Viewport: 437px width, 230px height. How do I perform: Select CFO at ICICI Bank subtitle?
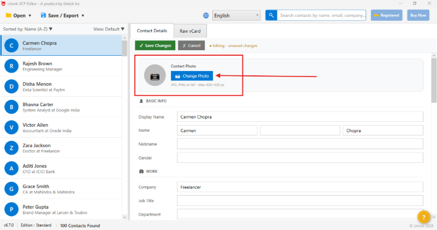(x=39, y=172)
